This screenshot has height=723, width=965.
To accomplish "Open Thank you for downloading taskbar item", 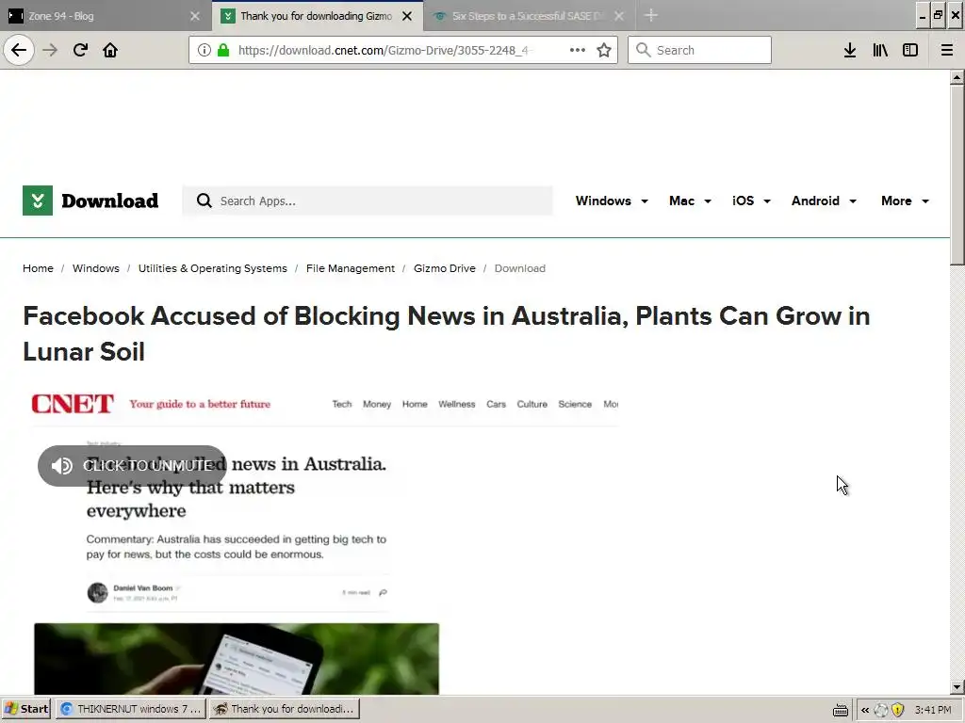I will 285,709.
